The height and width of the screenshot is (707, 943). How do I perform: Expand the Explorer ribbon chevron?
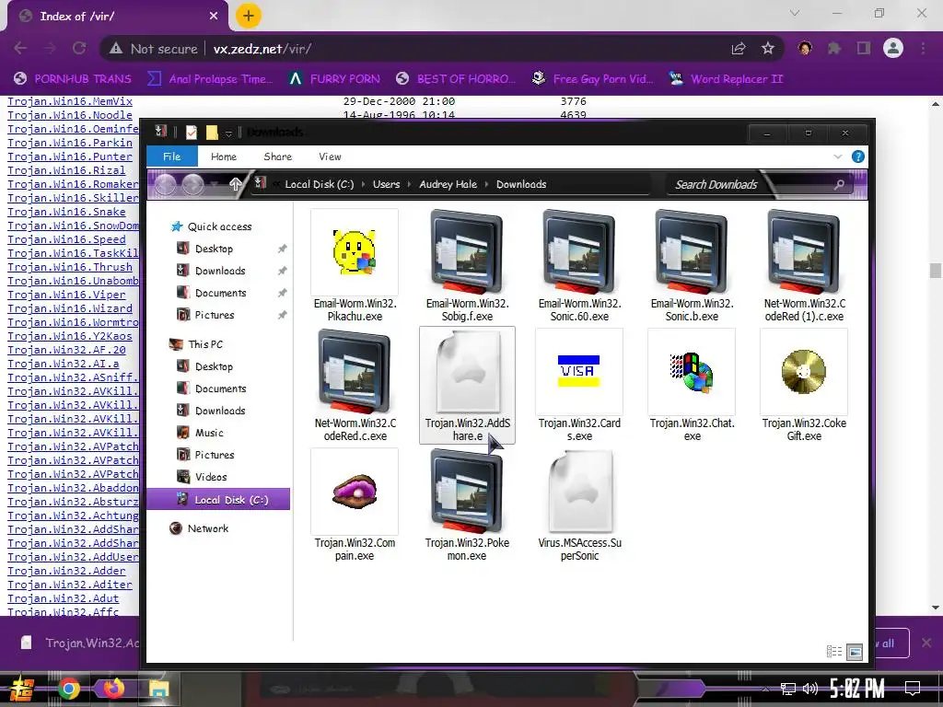pyautogui.click(x=838, y=156)
